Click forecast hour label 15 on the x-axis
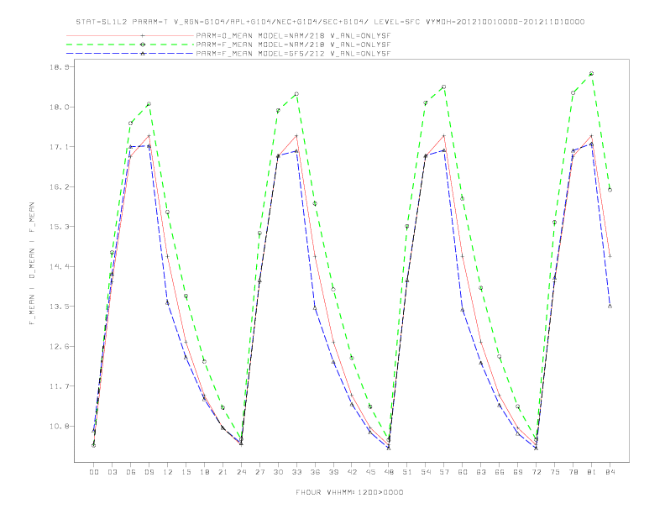Screen dimensions: 665x514 (186, 472)
